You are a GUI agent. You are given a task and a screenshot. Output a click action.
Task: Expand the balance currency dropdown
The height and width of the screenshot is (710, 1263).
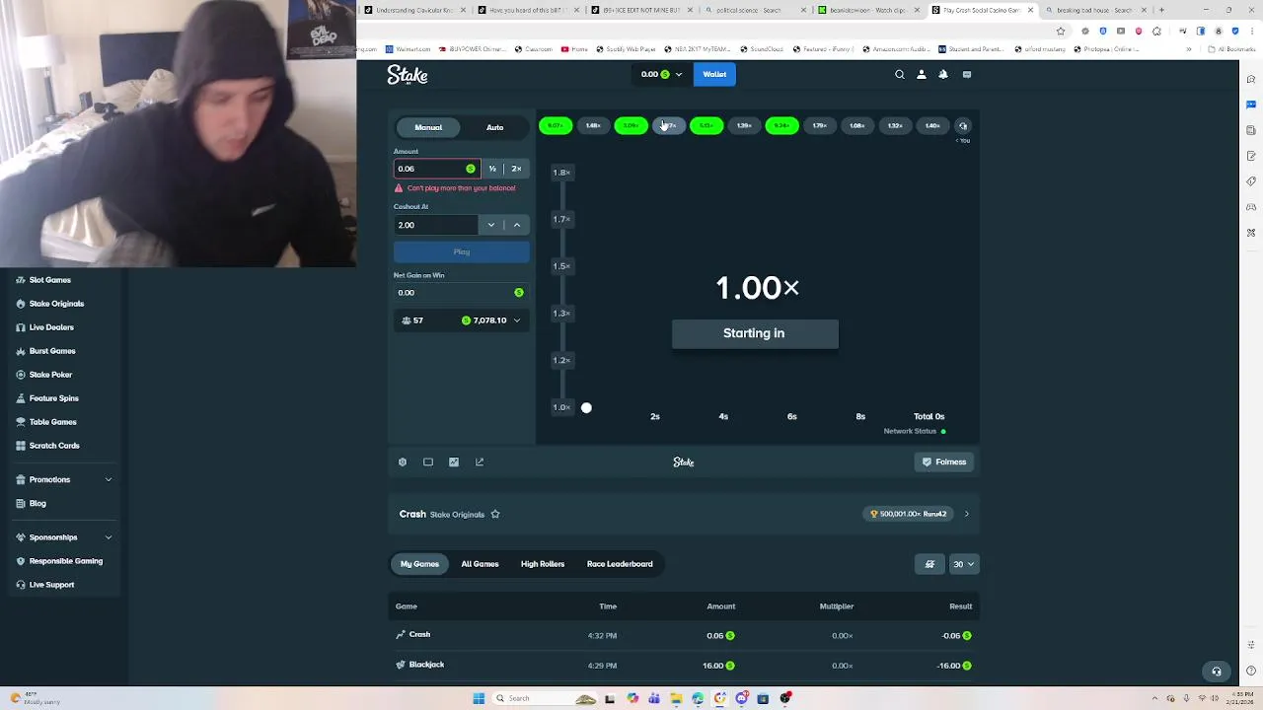click(x=679, y=75)
